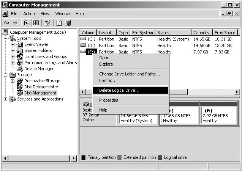Viewport: 242px width, 171px height.
Task: Expand the Services and Applications node
Action: (6, 99)
